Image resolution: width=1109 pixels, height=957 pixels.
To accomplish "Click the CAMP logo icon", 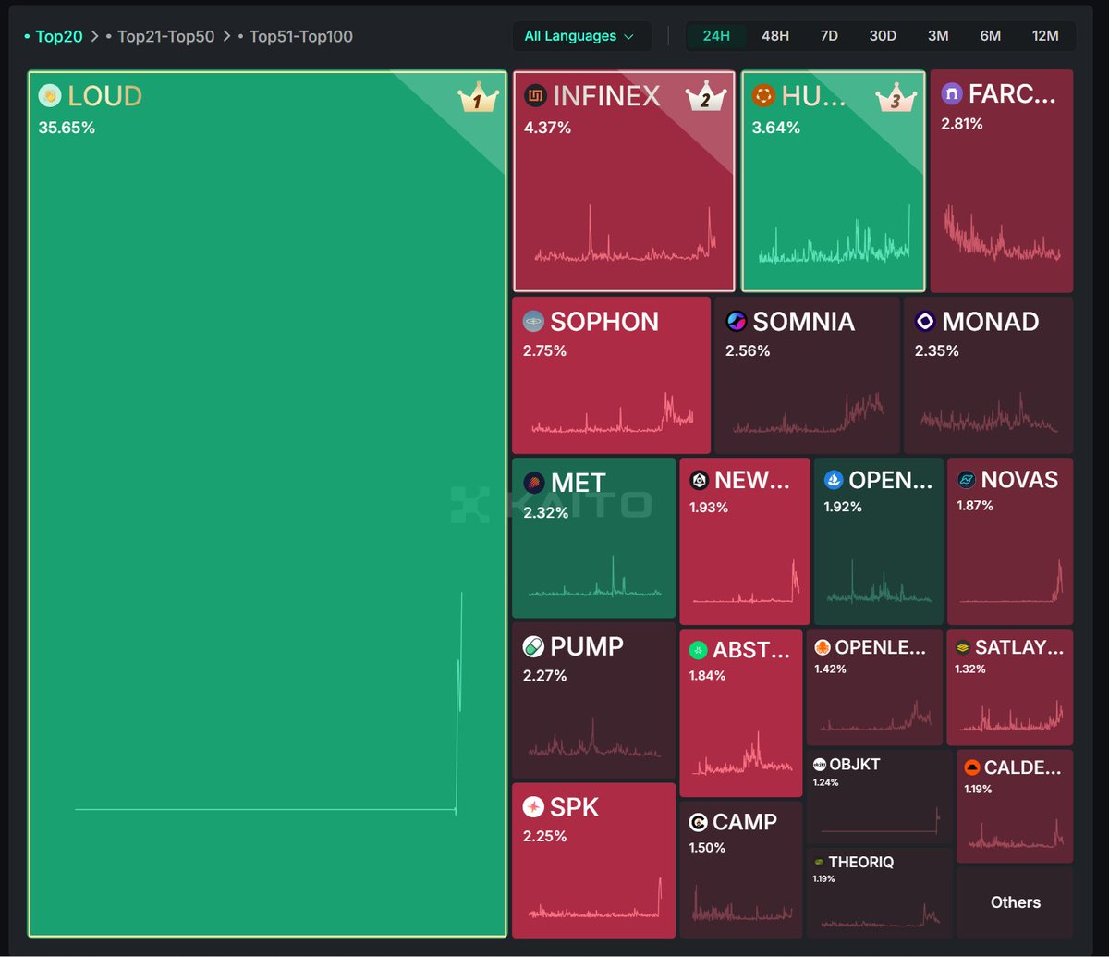I will (x=698, y=822).
